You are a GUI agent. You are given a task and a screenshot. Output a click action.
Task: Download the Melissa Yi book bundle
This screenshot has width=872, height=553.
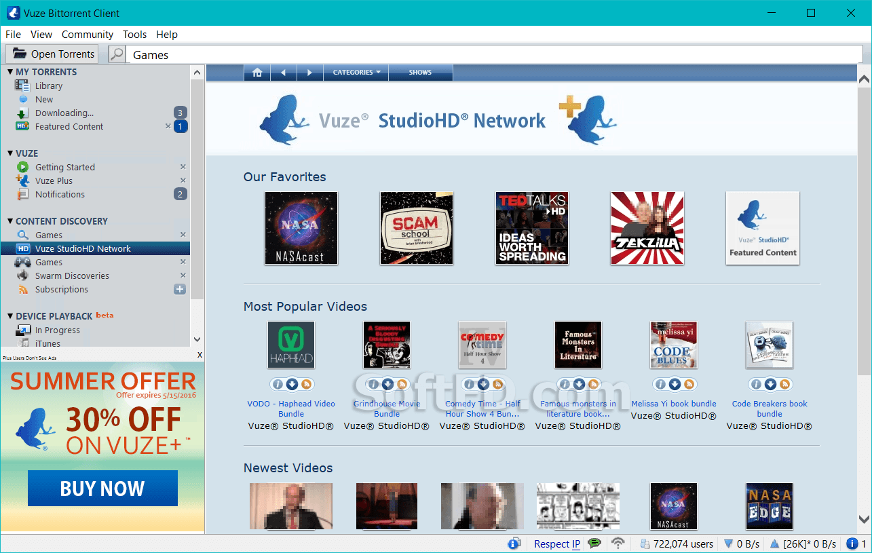coord(675,384)
